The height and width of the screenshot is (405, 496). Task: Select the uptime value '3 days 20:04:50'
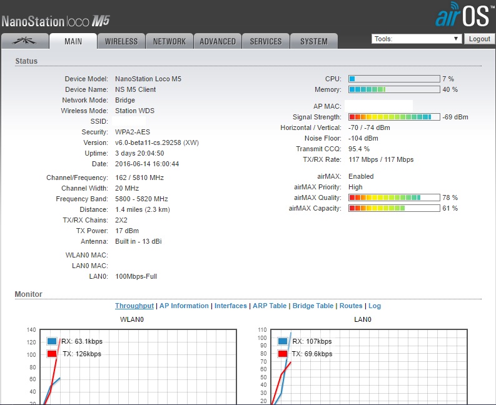click(x=139, y=153)
